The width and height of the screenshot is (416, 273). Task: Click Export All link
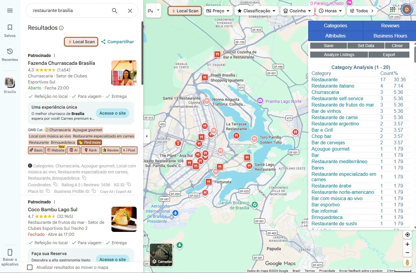pyautogui.click(x=124, y=192)
